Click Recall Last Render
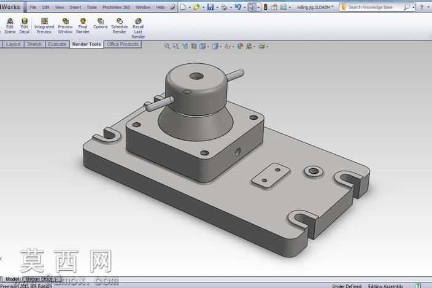 coord(138,28)
